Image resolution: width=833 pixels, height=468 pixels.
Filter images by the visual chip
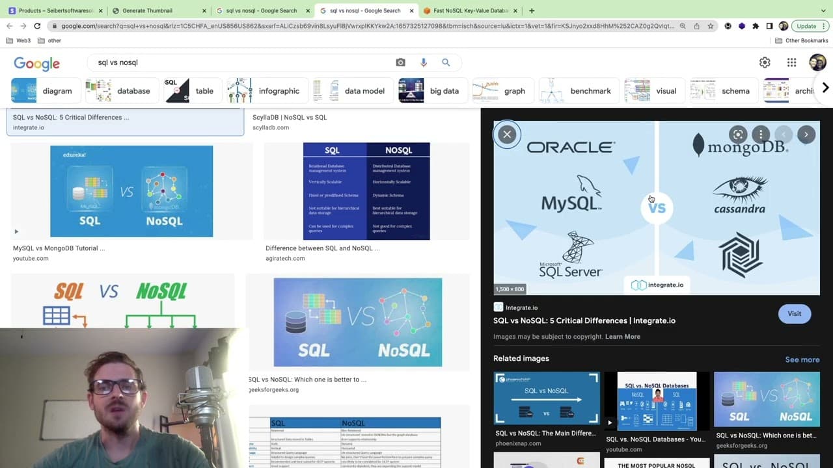click(x=653, y=91)
